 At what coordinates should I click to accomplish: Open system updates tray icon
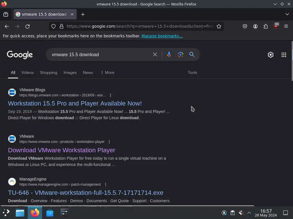click(224, 213)
